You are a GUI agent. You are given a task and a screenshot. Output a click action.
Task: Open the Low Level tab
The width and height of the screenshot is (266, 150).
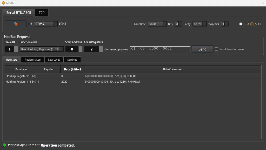(54, 60)
